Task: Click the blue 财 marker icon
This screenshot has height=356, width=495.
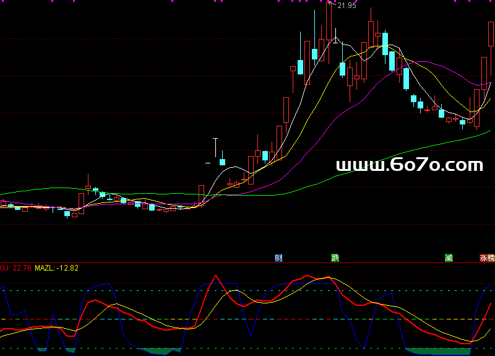Action: [278, 258]
